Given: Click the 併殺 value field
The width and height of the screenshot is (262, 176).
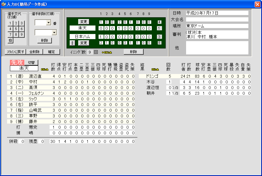Looking at the screenshot, I should [22, 141].
